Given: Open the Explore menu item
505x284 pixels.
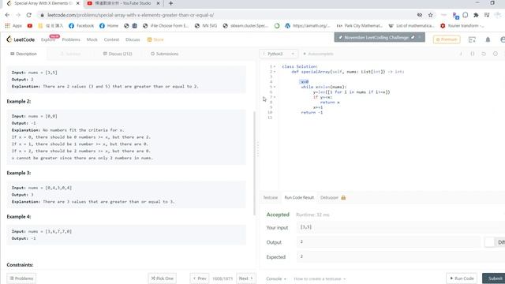Looking at the screenshot, I should pos(48,39).
